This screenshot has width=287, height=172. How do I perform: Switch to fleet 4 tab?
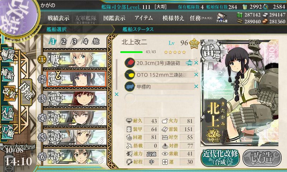tap(85, 42)
